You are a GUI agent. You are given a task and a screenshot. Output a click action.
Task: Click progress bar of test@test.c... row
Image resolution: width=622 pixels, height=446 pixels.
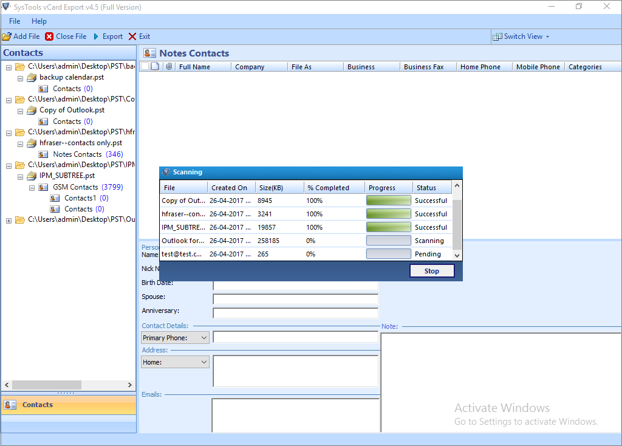click(x=388, y=254)
